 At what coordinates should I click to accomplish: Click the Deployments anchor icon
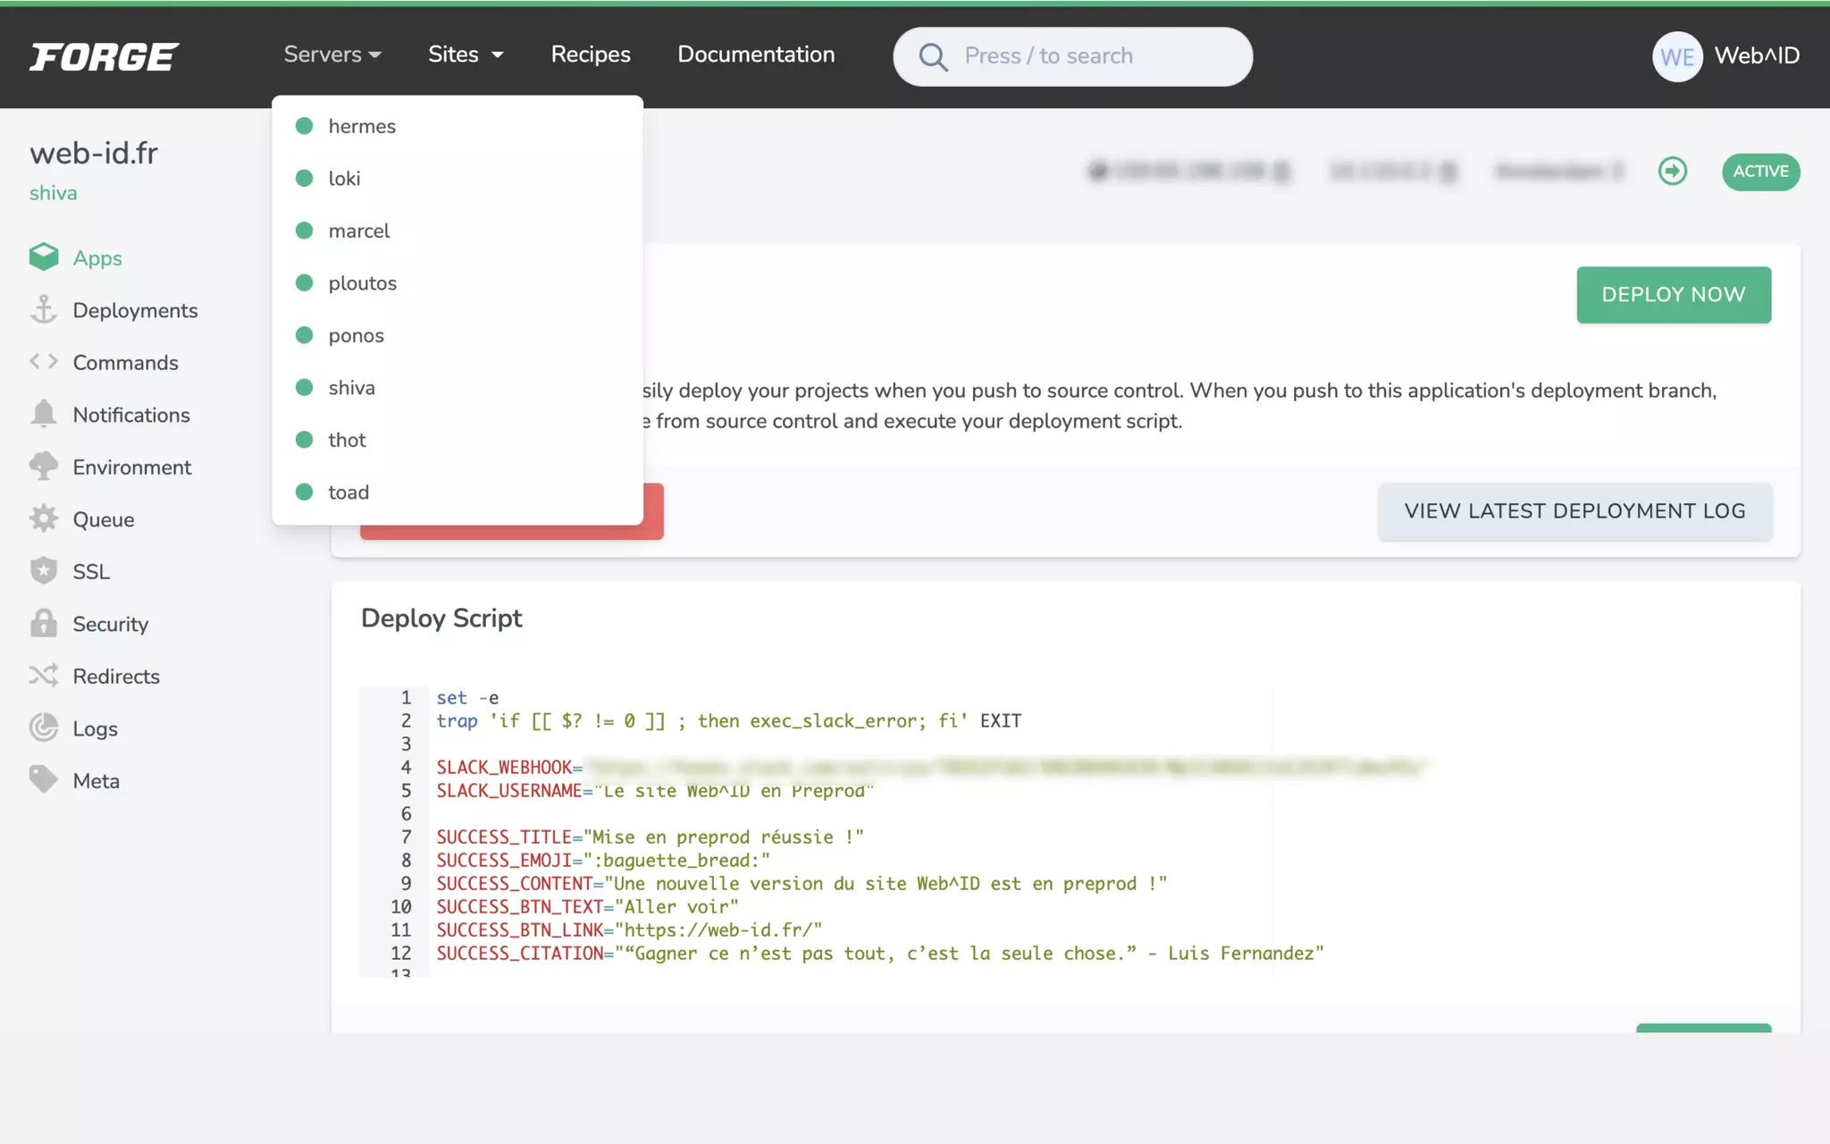43,310
